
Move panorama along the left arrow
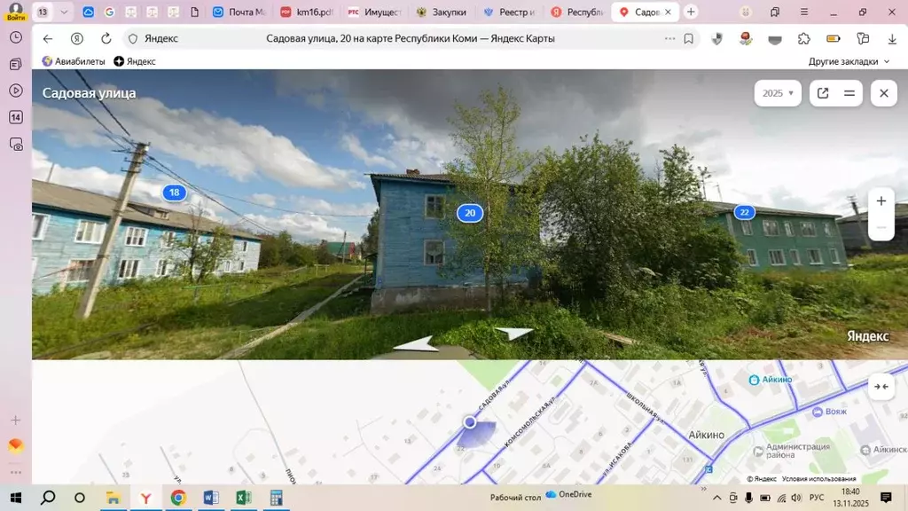416,344
